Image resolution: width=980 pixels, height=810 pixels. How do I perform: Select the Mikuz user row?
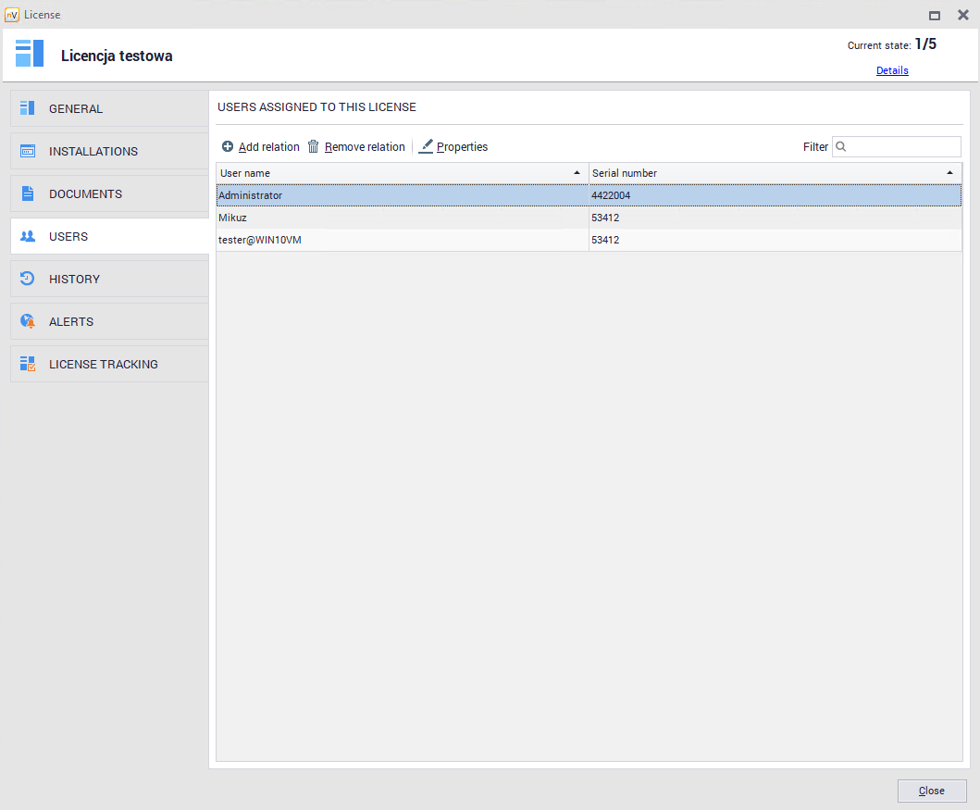pyautogui.click(x=402, y=218)
